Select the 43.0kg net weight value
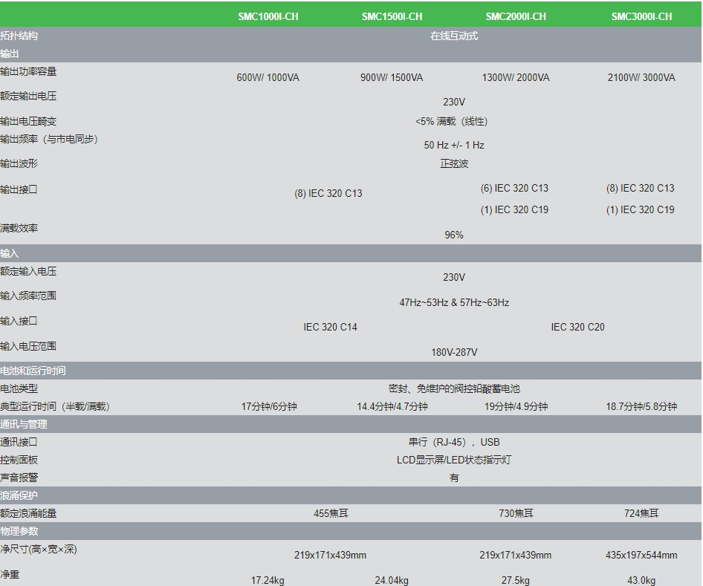The width and height of the screenshot is (703, 586). pos(641,581)
